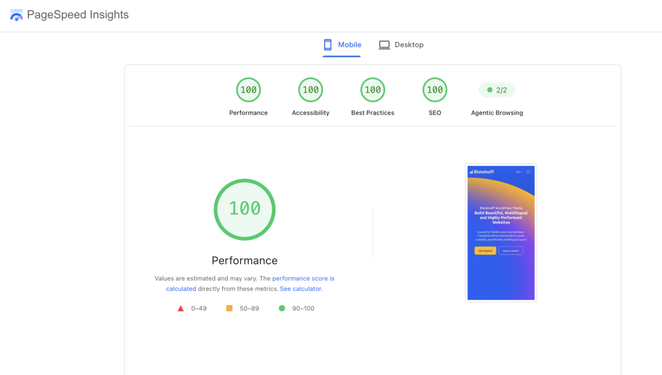Open the See calculator link
Screen dimensions: 662x375
301,289
